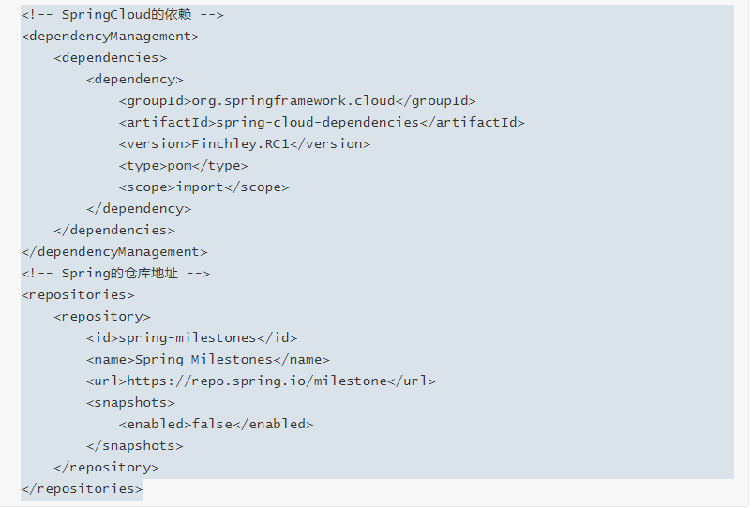
Task: Click the closing dependency tag
Action: tap(139, 209)
